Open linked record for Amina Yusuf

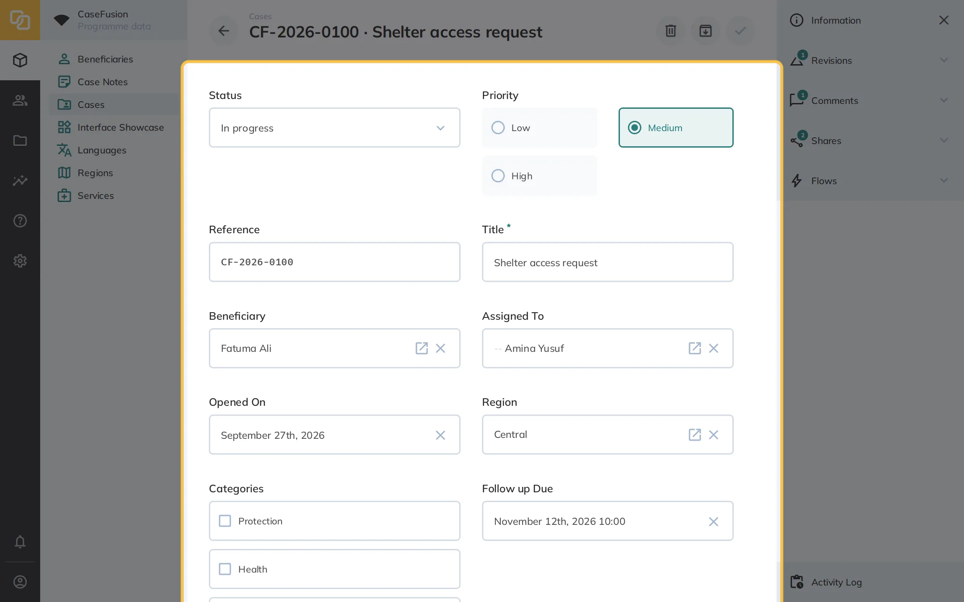[x=694, y=348]
